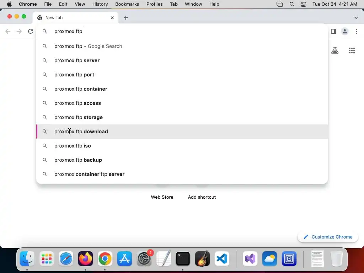Click the browser Forward arrow

point(19,31)
